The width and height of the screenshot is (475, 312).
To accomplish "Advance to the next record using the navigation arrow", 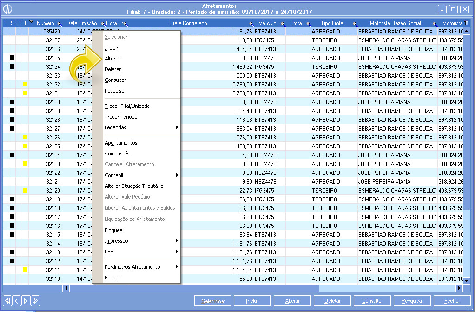I will pos(26,300).
